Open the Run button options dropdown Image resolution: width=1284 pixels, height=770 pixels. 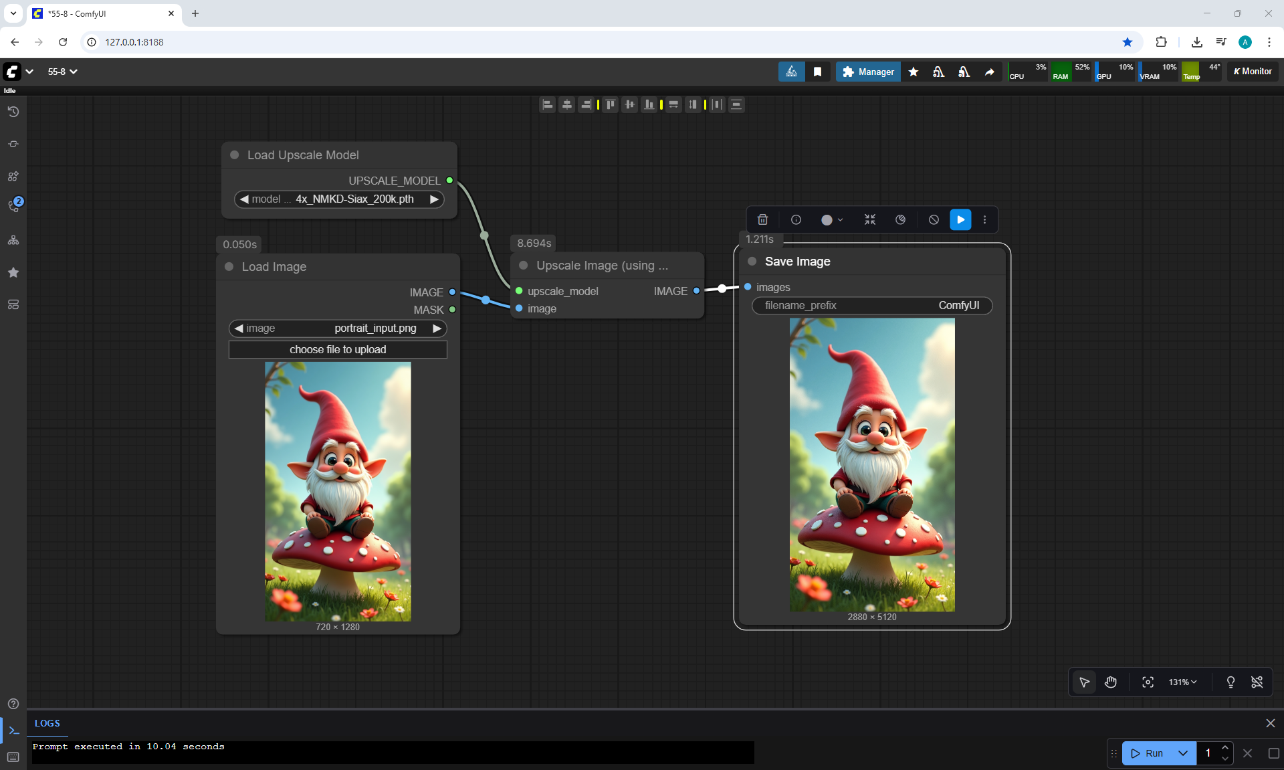[1182, 753]
